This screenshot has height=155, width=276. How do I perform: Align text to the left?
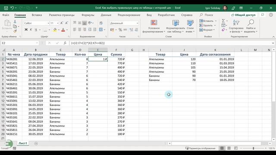75,30
